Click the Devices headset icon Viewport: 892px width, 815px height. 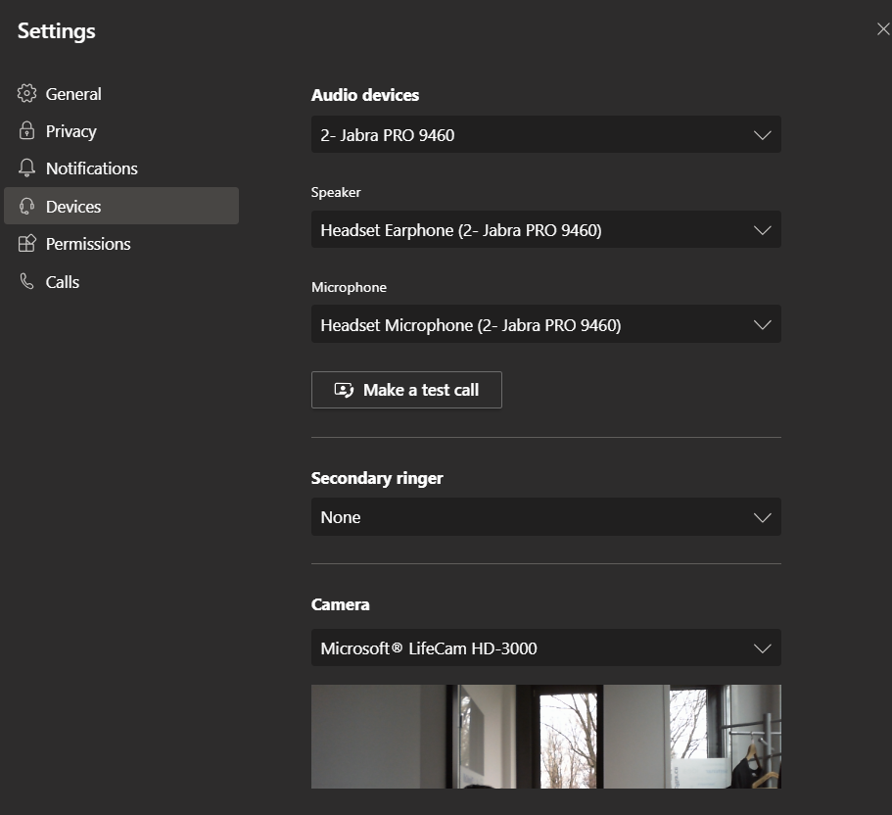pos(26,207)
